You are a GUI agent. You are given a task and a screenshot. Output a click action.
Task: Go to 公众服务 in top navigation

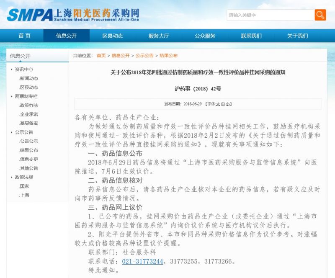pyautogui.click(x=205, y=36)
